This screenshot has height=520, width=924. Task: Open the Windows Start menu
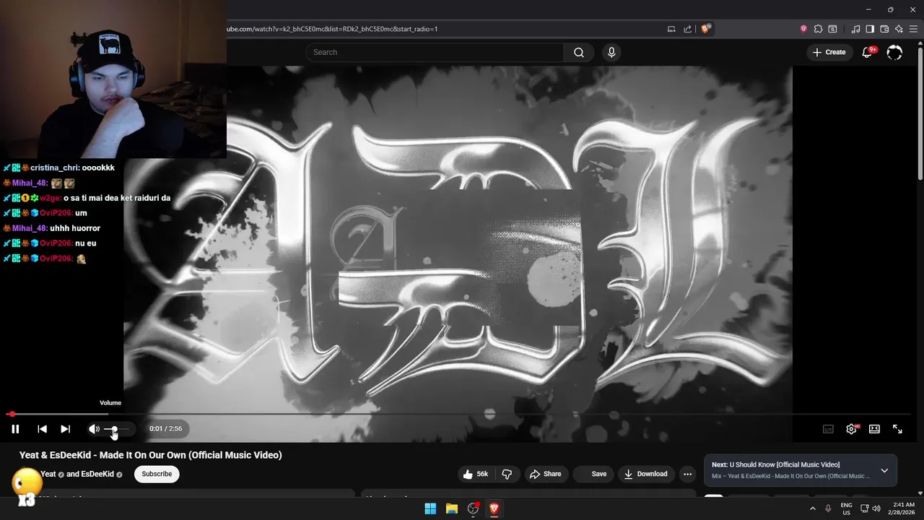pyautogui.click(x=430, y=508)
